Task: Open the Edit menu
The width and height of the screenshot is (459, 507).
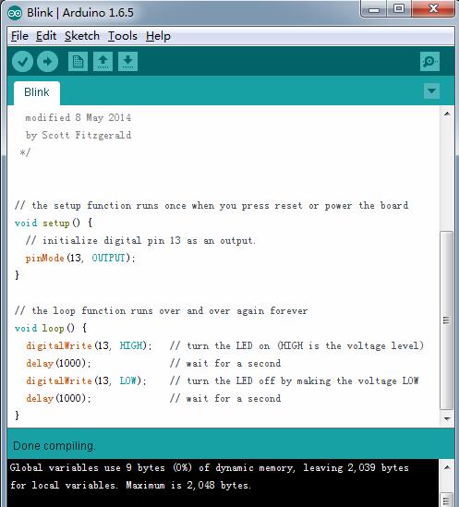Action: pyautogui.click(x=46, y=36)
